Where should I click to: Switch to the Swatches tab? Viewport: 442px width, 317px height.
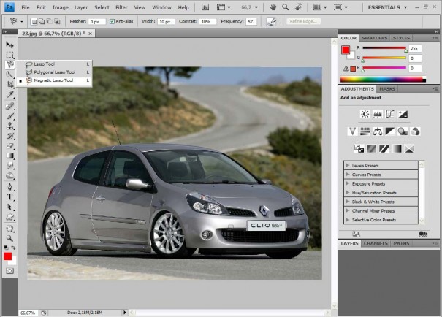[x=374, y=38]
